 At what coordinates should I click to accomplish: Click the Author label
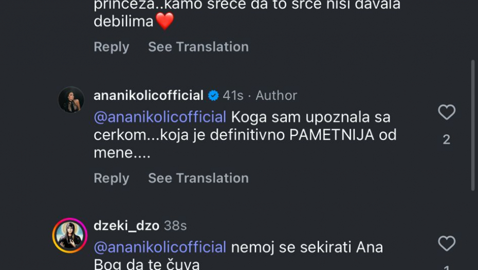[276, 96]
